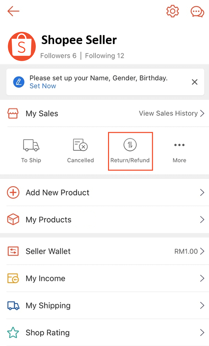Open the Cancelled orders icon

80,145
